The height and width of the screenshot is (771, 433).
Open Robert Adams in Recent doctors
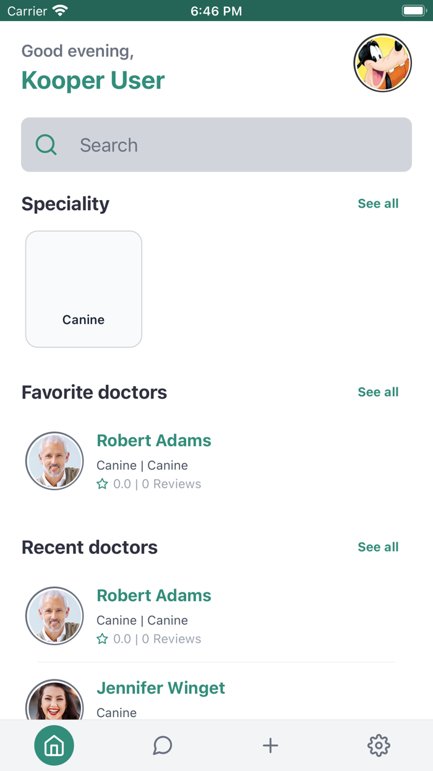[x=154, y=596]
